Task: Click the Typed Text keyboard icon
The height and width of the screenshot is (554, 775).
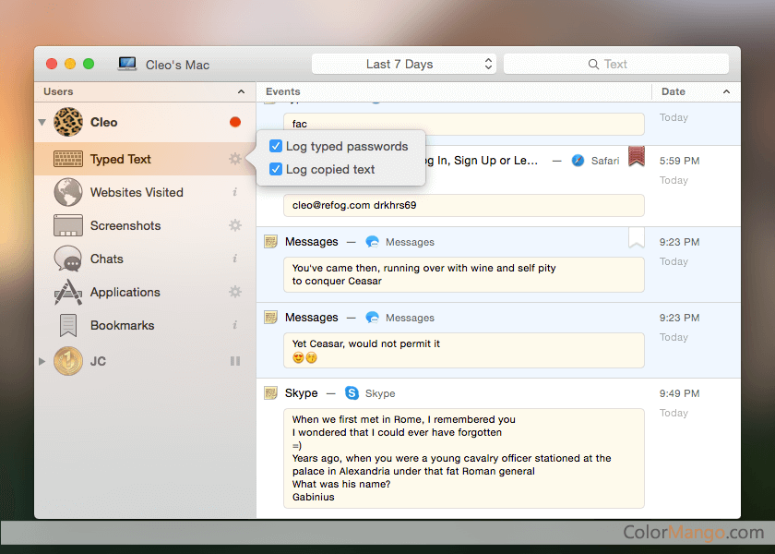Action: [x=68, y=159]
